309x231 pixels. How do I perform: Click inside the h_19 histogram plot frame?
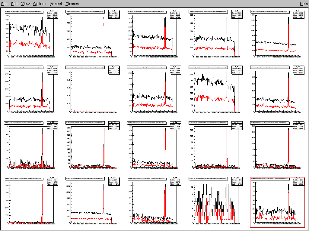(216, 202)
